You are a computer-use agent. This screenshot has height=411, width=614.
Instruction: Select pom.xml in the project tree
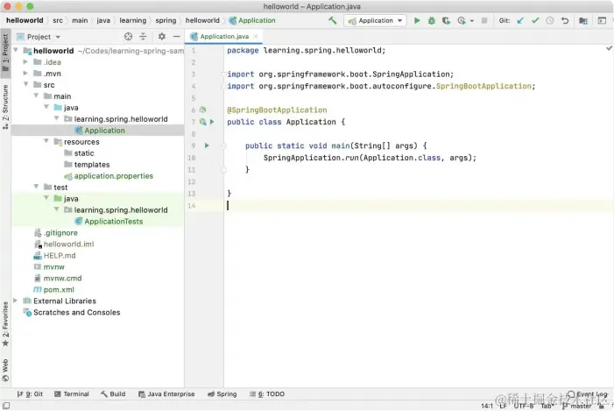point(57,289)
